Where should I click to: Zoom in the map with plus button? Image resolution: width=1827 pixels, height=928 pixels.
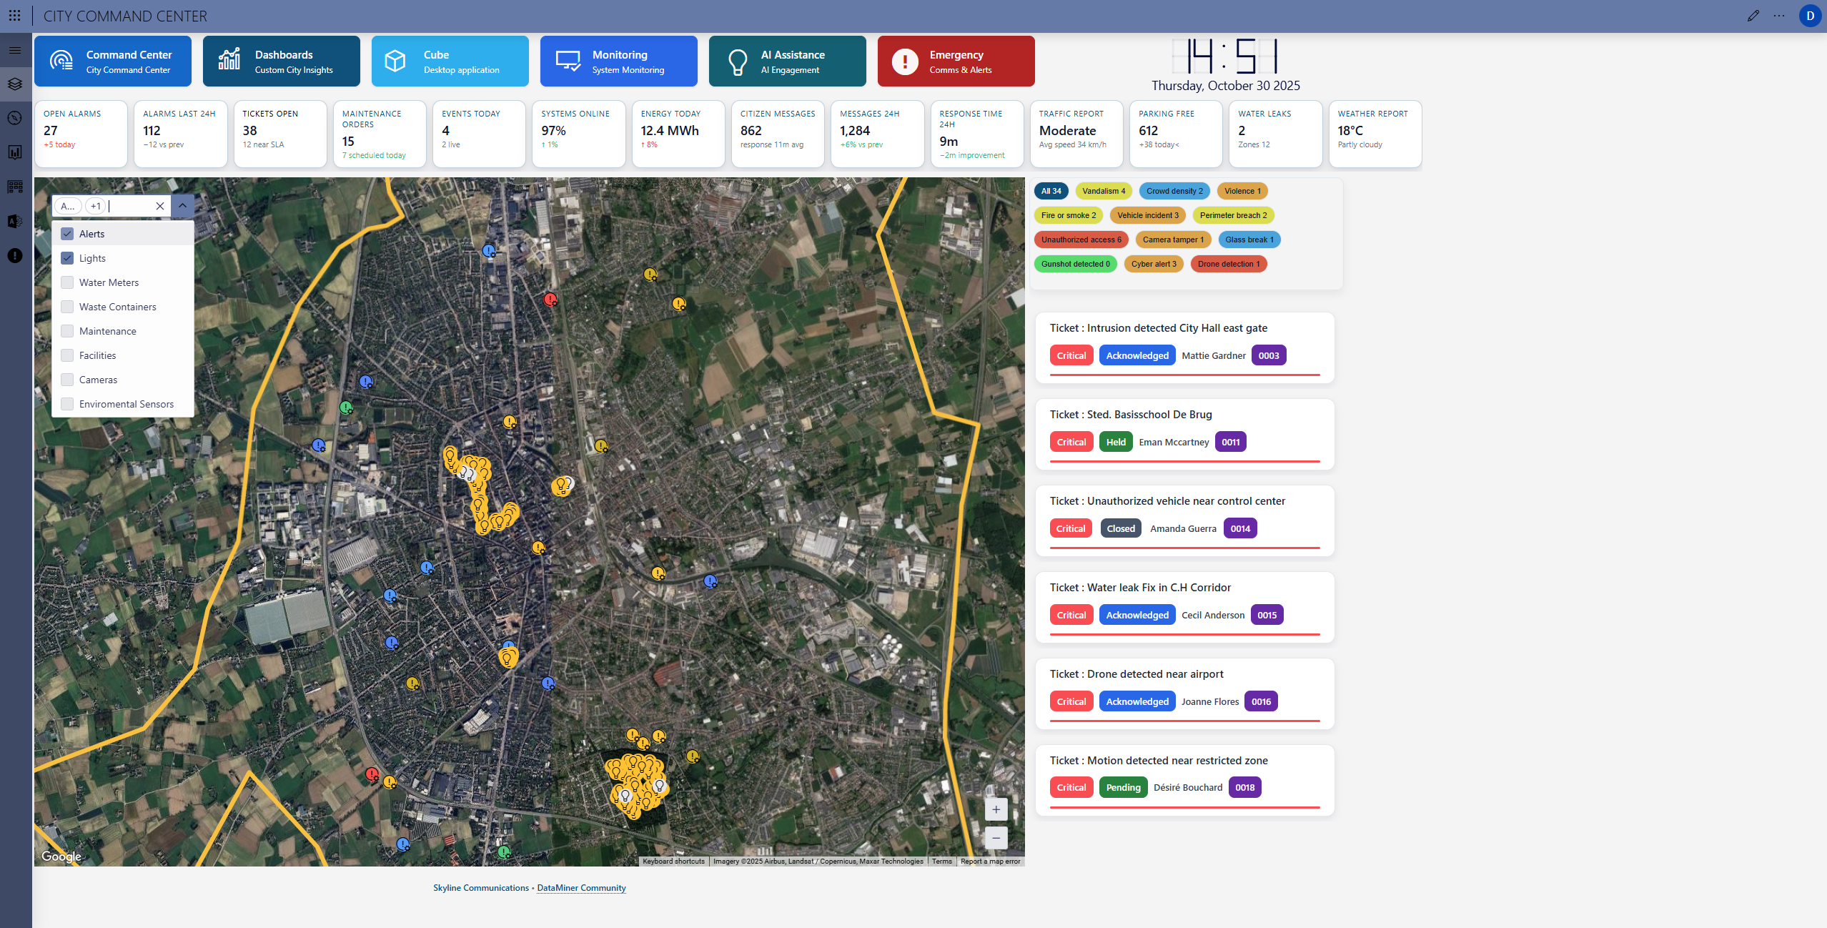[x=996, y=809]
